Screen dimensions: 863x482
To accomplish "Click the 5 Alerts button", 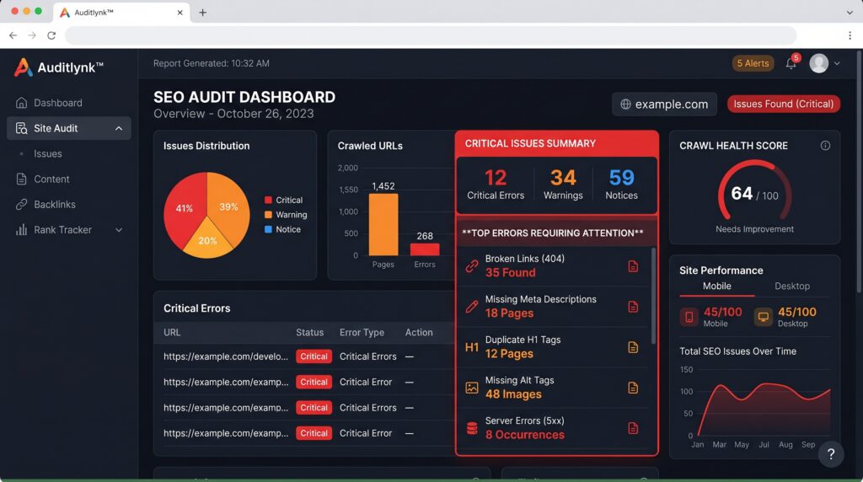I will [753, 63].
